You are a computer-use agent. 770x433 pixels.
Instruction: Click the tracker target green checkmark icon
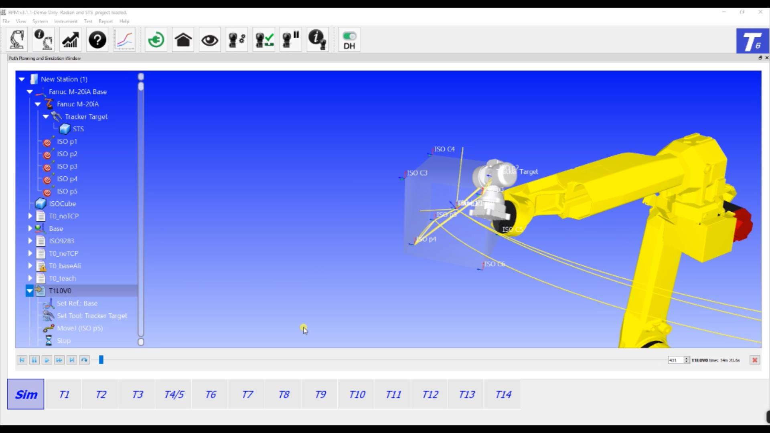(264, 40)
